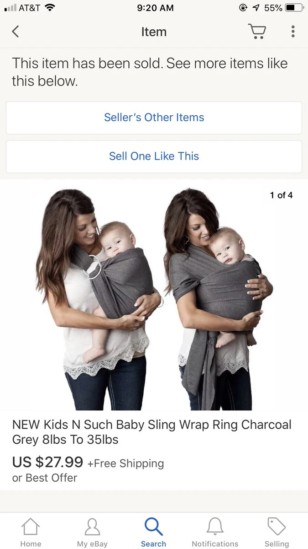The image size is (308, 549).
Task: Tap the Kids N Such item title
Action: coord(151,432)
